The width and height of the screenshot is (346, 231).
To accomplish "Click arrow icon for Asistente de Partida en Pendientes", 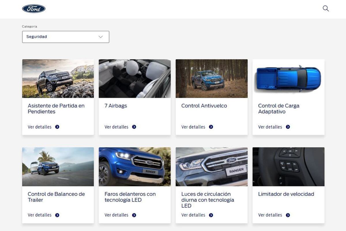I will (x=57, y=127).
